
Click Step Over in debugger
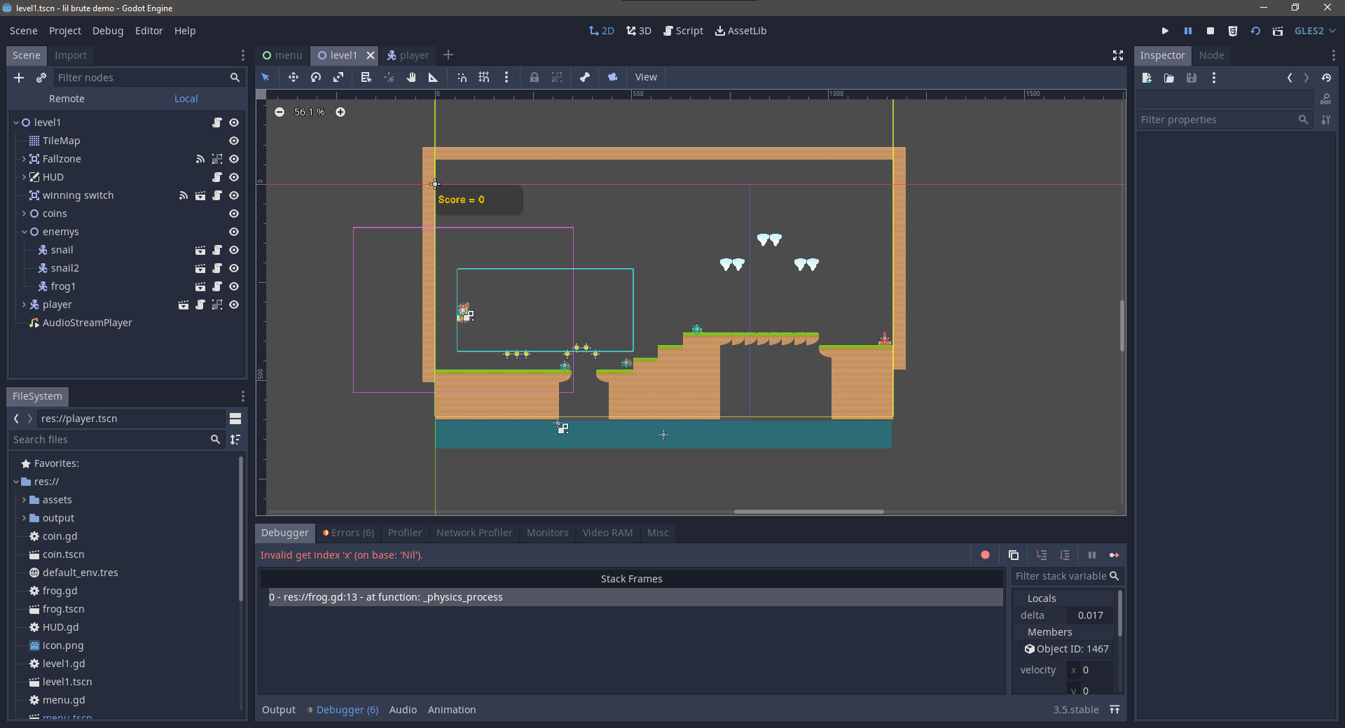tap(1065, 555)
